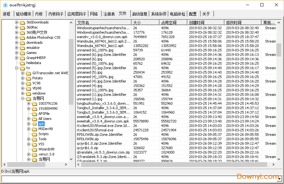Click the emulator folder icon
The height and width of the screenshot is (184, 284).
point(22,48)
